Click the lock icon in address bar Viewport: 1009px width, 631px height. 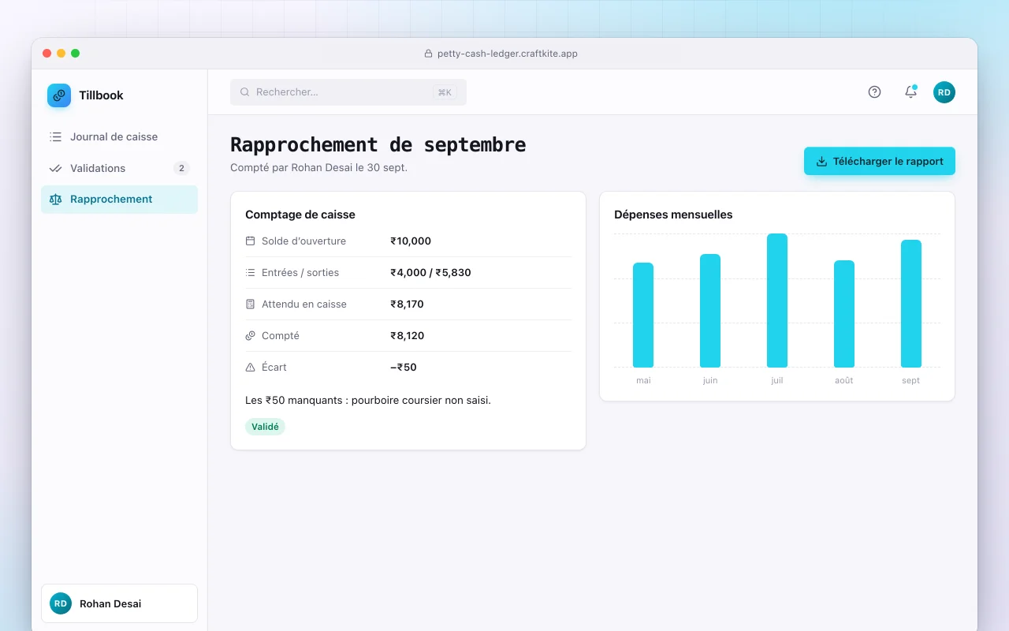click(429, 54)
